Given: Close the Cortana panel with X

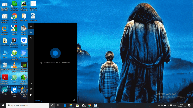Looking at the screenshot, I should (x=74, y=26).
